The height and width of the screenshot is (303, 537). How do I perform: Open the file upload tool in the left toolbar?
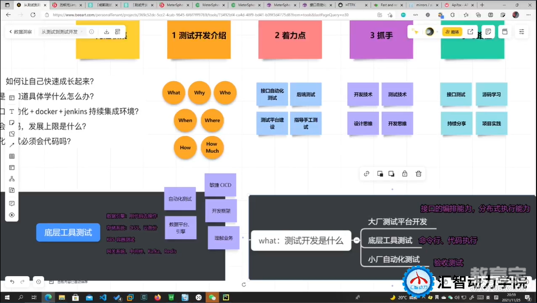pos(12,190)
